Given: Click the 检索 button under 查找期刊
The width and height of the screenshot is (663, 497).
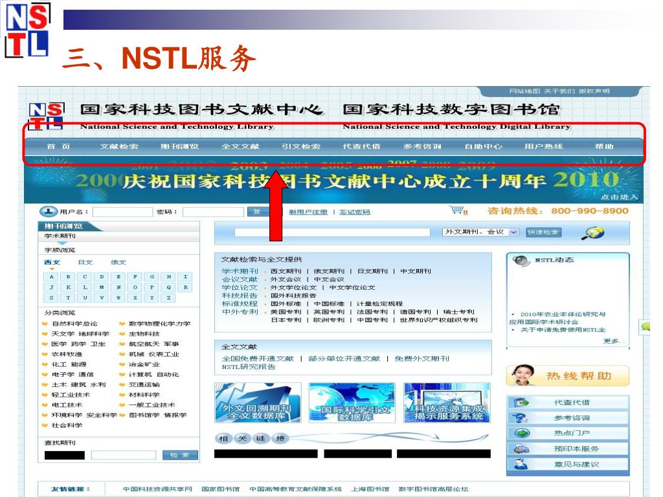Looking at the screenshot, I should [180, 455].
